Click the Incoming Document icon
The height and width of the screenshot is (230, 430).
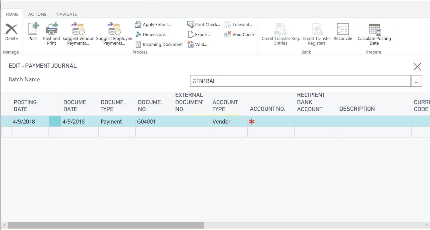(x=159, y=44)
